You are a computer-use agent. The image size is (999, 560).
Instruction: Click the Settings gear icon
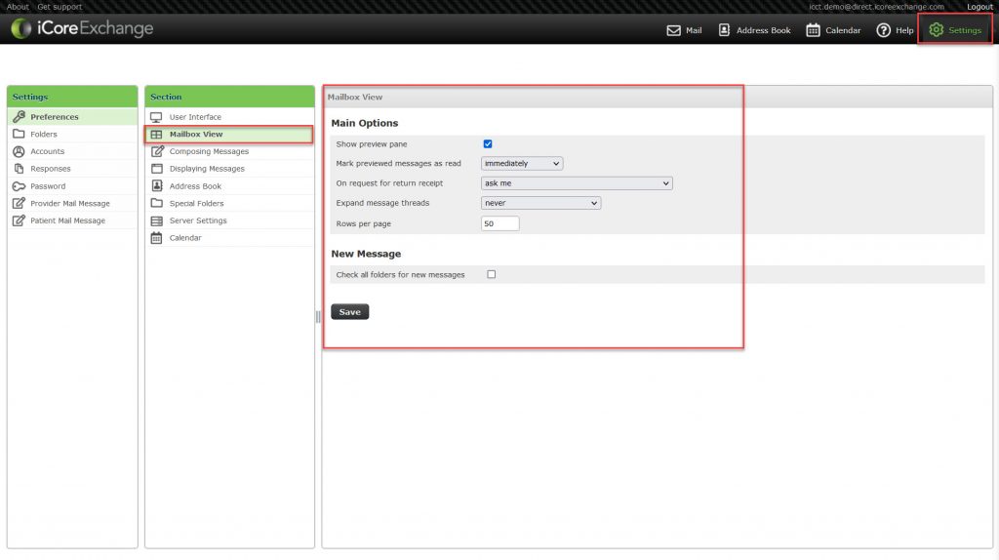click(x=936, y=30)
